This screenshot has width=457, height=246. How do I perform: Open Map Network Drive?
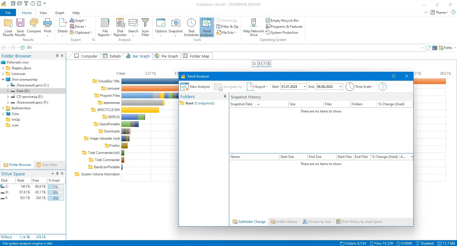[x=254, y=27]
